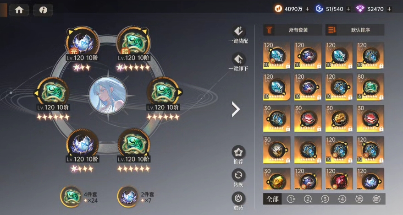Filter by slot 4 tab
This screenshot has width=403, height=215.
342,199
